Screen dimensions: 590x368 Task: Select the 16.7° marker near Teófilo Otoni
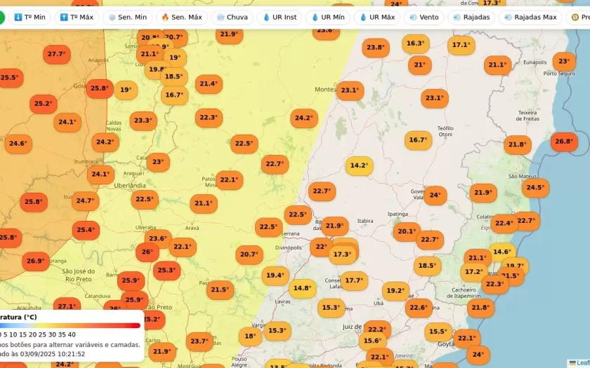click(x=418, y=140)
